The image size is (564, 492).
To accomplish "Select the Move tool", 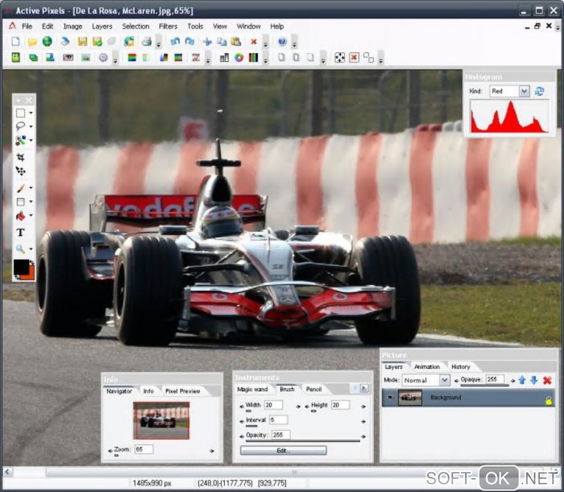I will point(20,171).
